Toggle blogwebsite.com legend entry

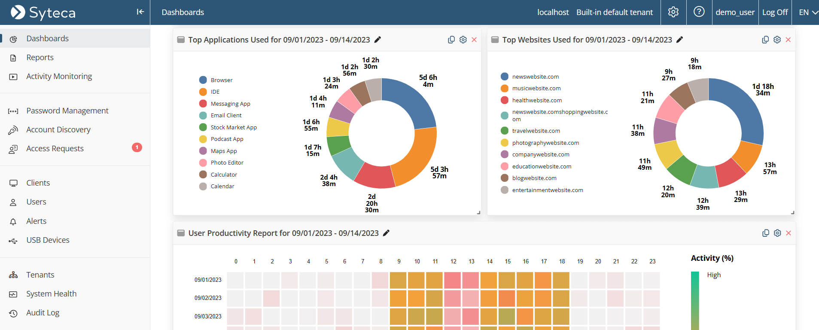pyautogui.click(x=529, y=178)
